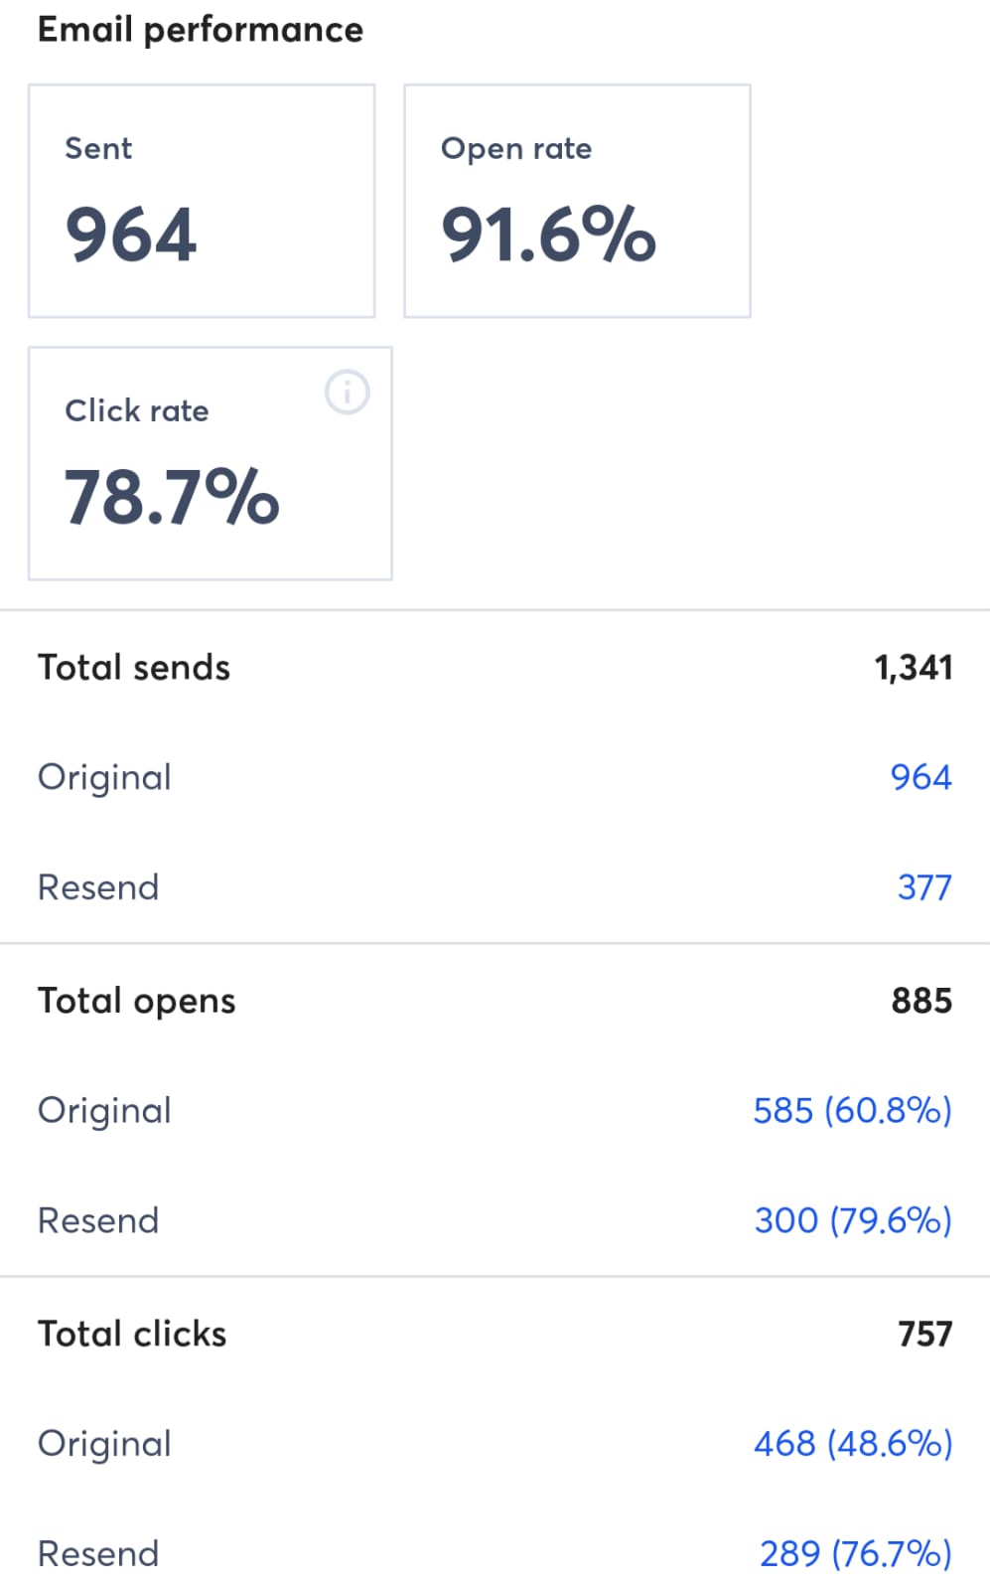Open Original clicks value 468

tap(850, 1443)
